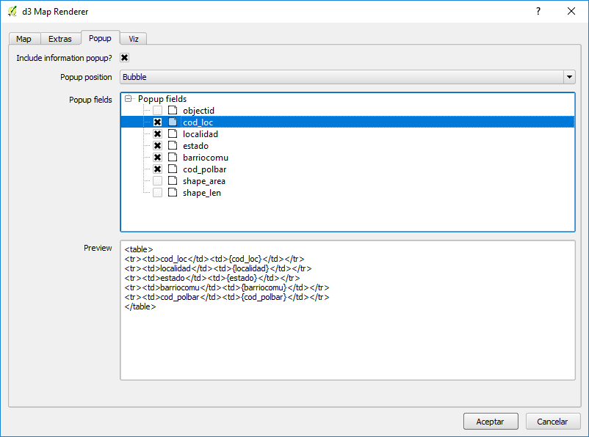This screenshot has width=589, height=437.
Task: Click the document icon beside estado
Action: [x=173, y=146]
